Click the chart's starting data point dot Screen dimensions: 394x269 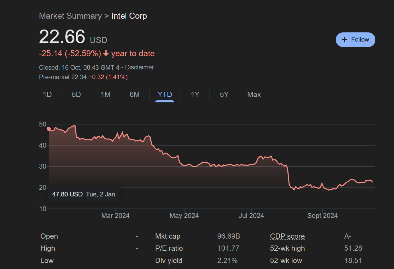[x=49, y=129]
